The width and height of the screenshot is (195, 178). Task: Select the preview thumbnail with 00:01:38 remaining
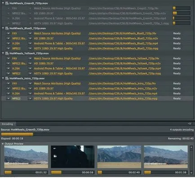coord(166,157)
